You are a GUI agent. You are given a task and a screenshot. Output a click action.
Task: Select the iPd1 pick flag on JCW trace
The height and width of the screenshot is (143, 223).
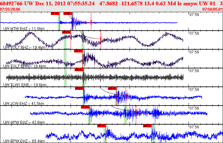click(79, 88)
